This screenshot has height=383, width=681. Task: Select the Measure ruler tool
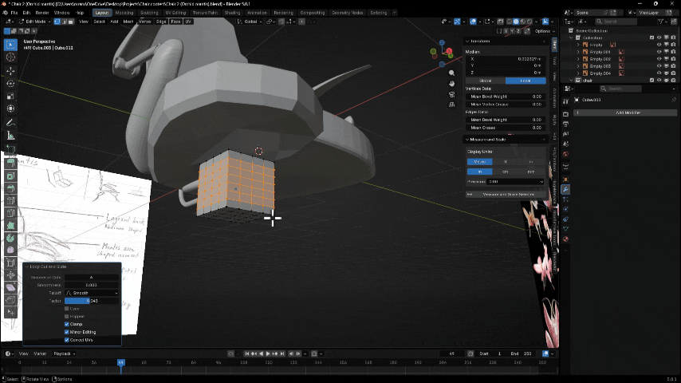(x=11, y=136)
